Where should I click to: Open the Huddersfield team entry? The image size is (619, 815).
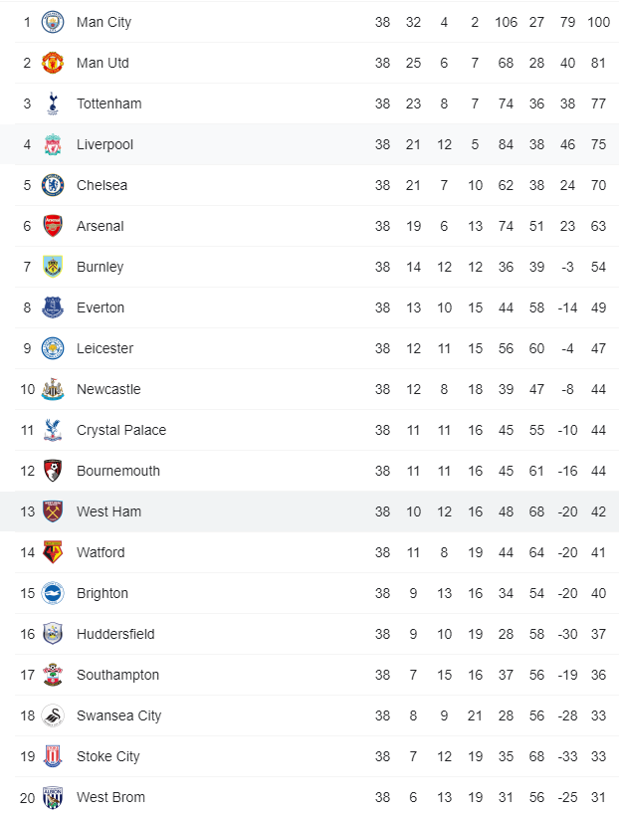click(x=115, y=634)
